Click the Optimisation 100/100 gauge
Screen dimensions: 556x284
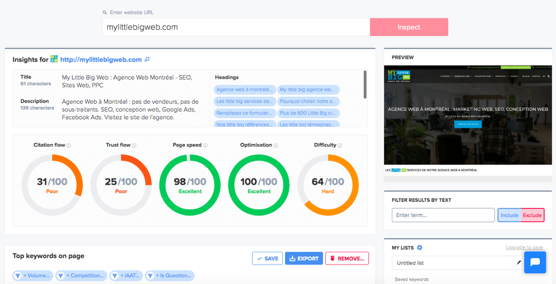[x=259, y=184]
